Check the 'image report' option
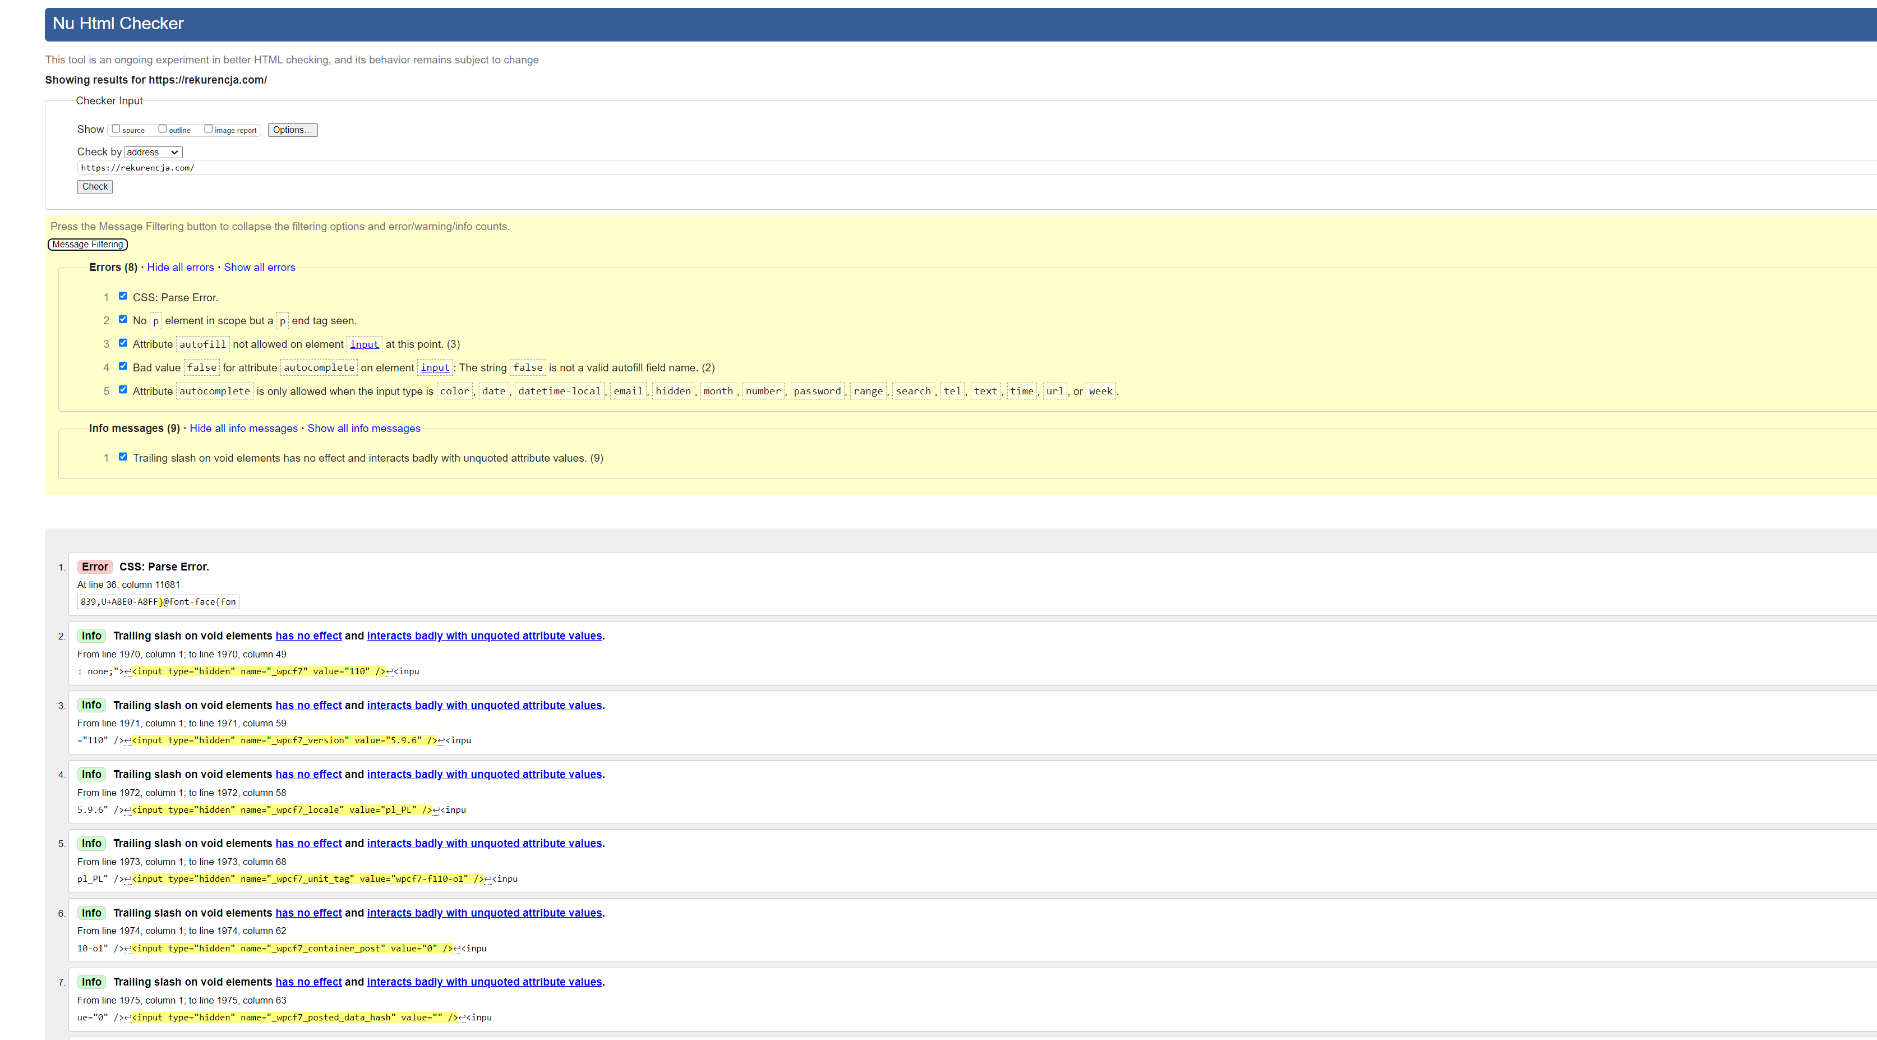Screen dimensions: 1877x1040 point(209,129)
